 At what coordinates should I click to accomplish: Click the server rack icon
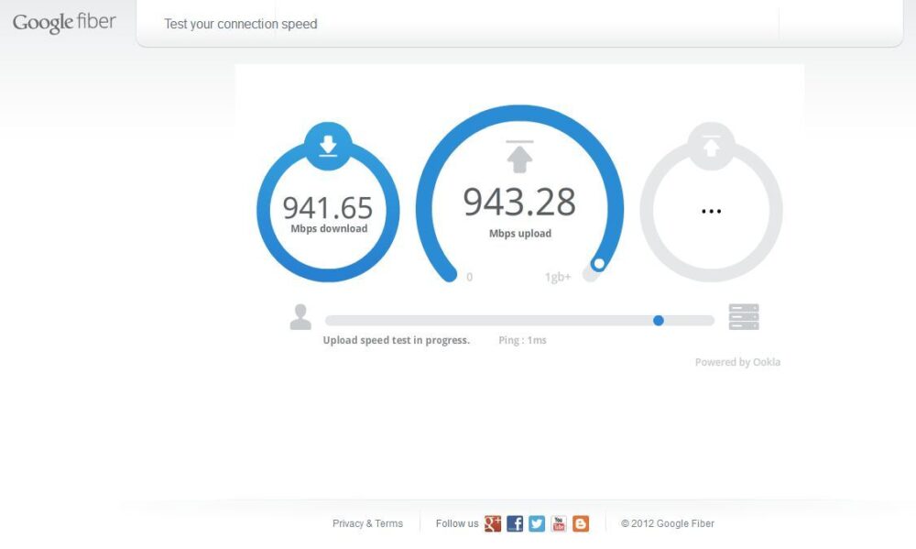[x=744, y=315]
